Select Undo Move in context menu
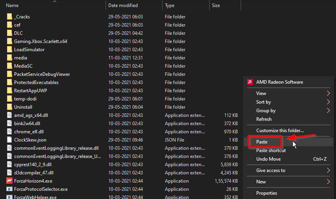This screenshot has width=336, height=199. tap(289, 159)
